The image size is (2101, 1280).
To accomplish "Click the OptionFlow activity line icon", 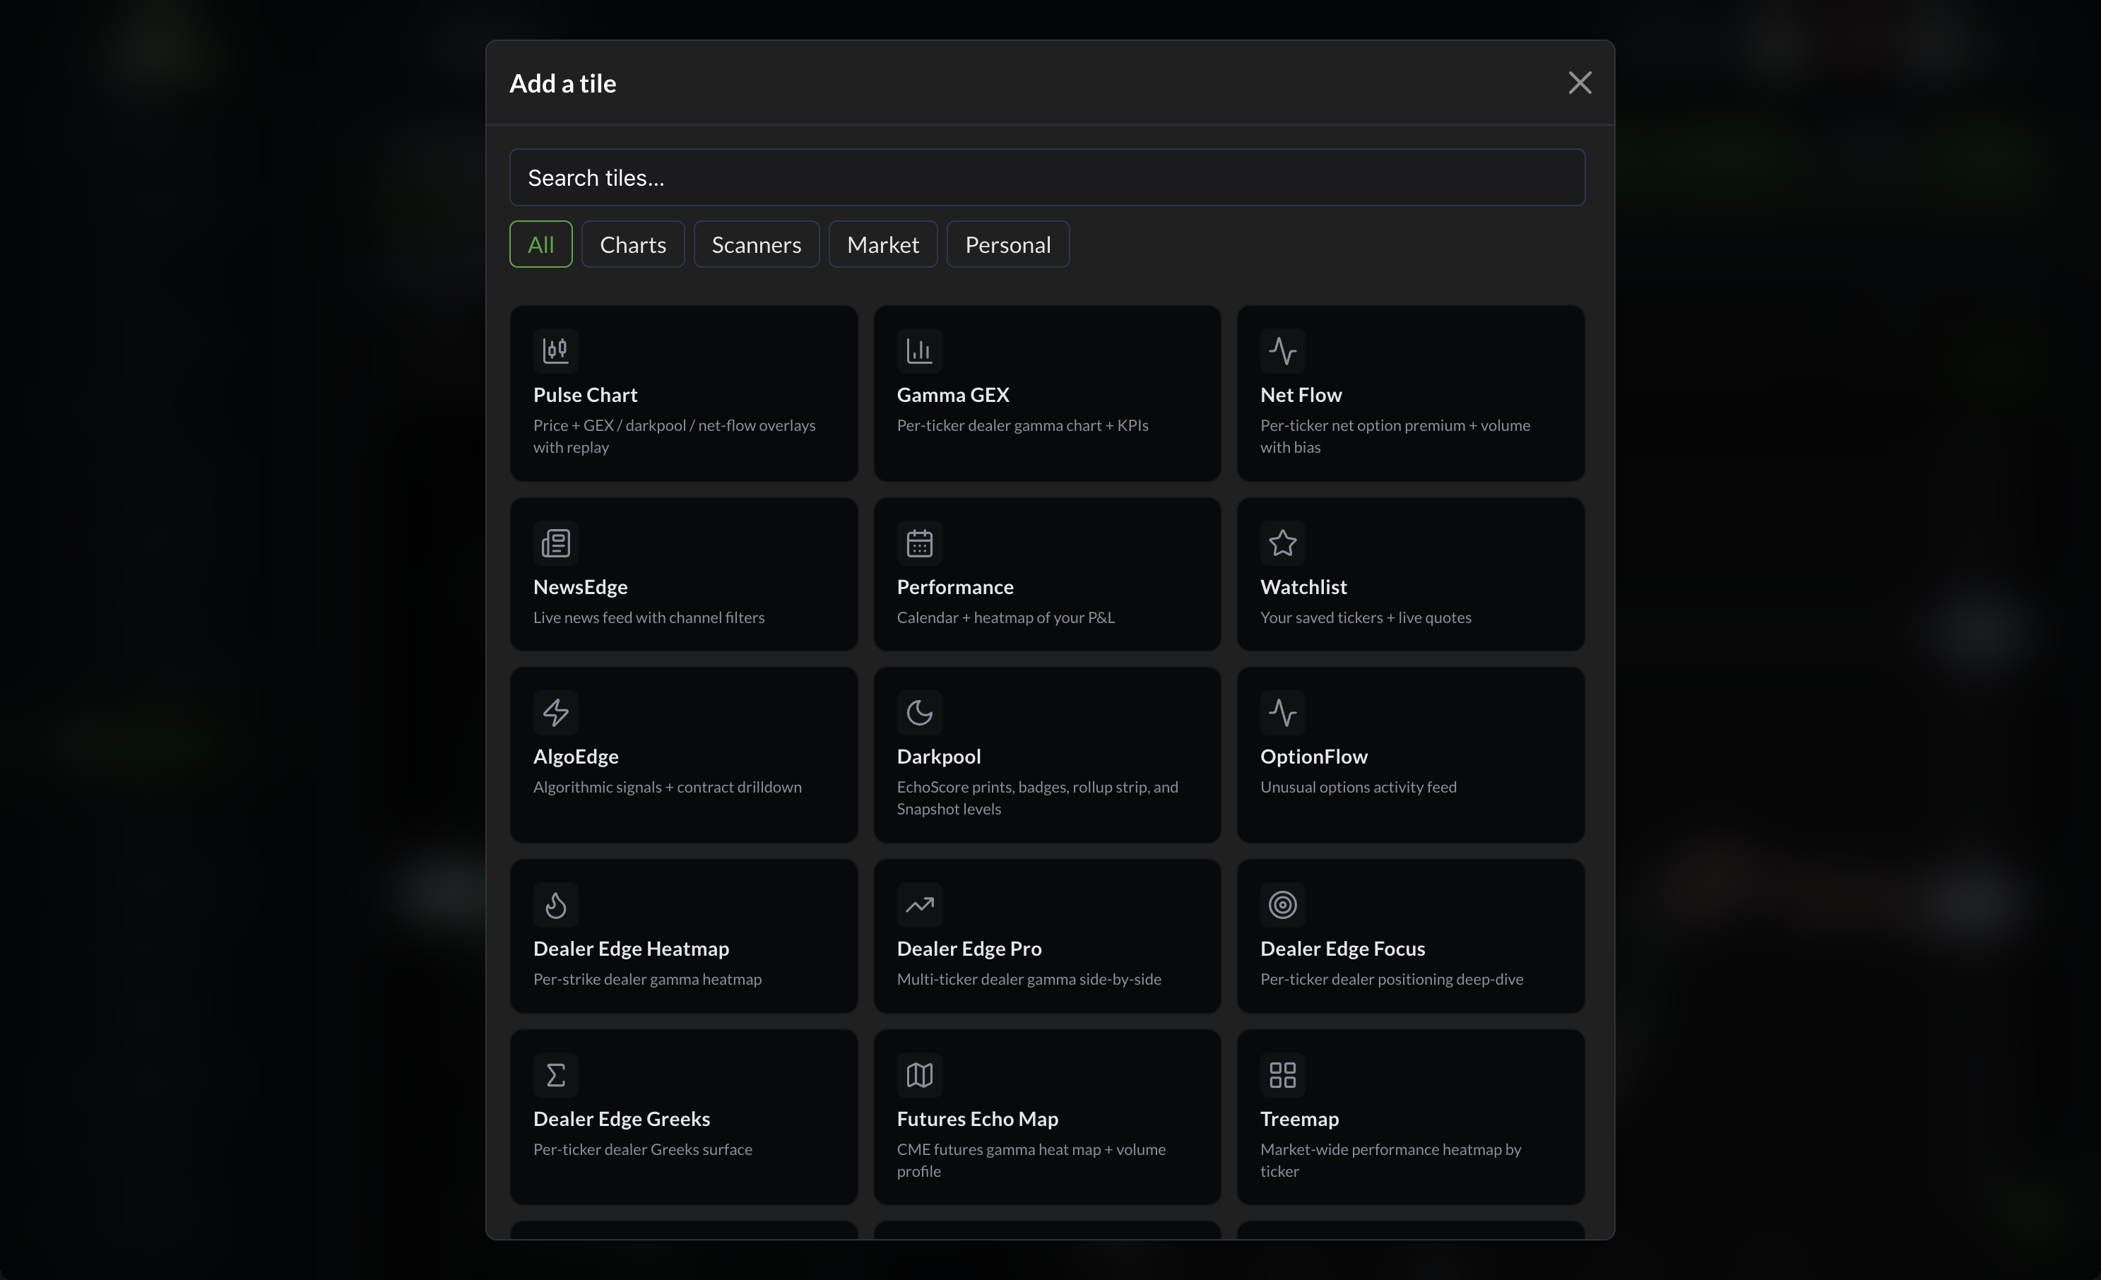I will pyautogui.click(x=1282, y=712).
